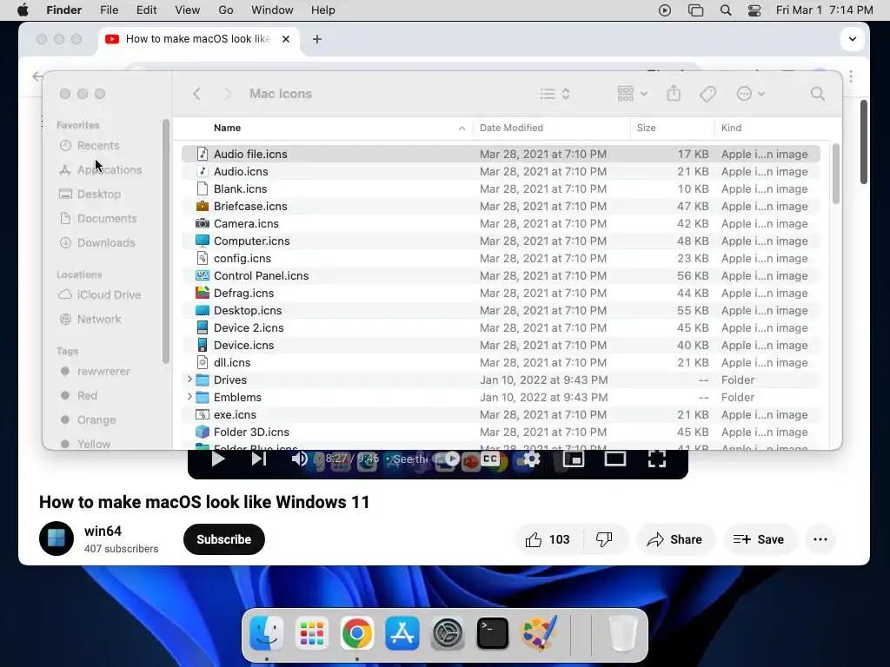Enable theater mode

(614, 459)
